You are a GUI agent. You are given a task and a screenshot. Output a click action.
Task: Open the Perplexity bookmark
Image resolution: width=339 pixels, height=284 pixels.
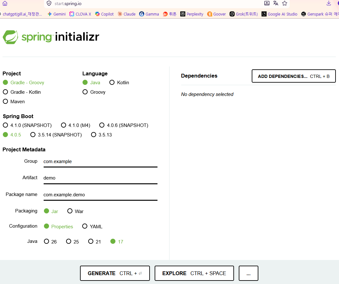point(192,14)
